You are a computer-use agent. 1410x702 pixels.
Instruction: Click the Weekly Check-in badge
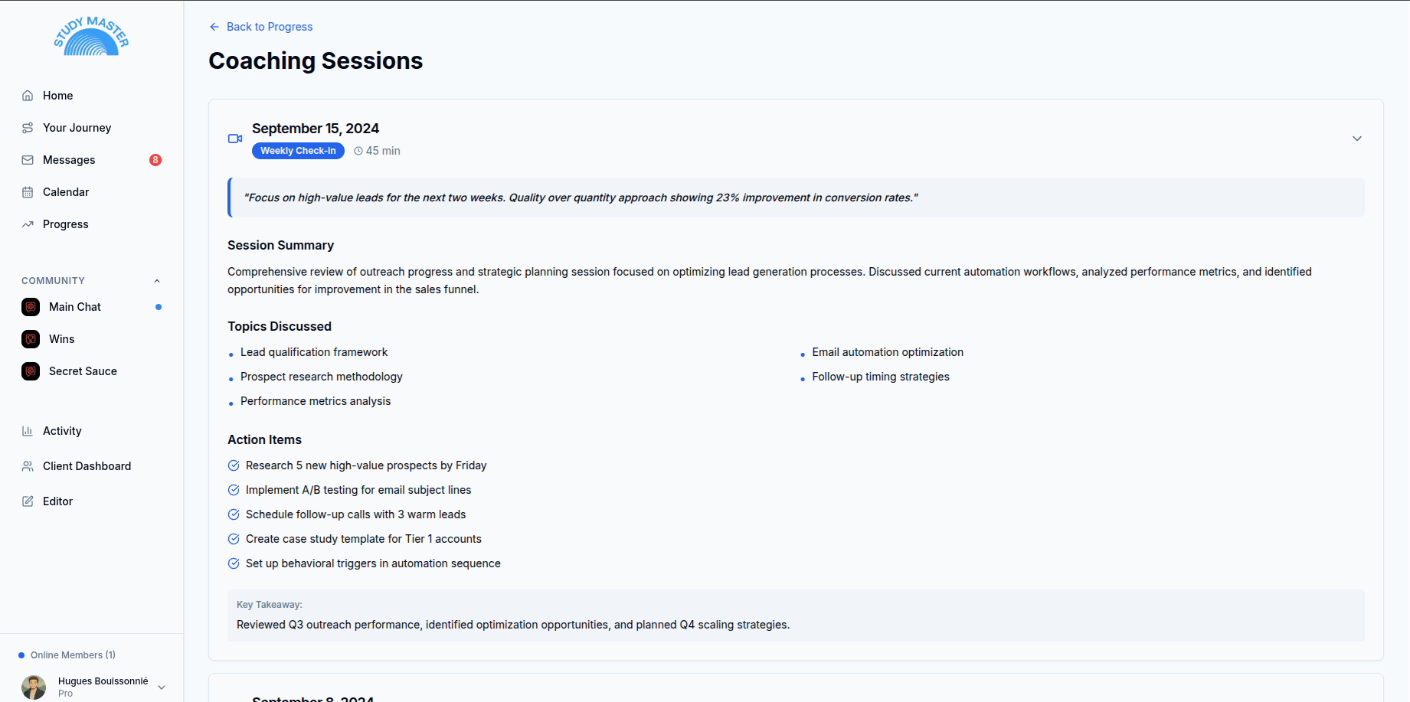pyautogui.click(x=298, y=151)
